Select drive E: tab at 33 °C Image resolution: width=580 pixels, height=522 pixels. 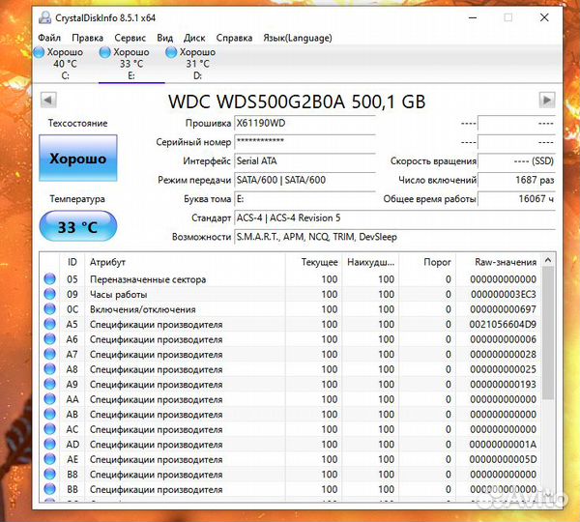(x=131, y=64)
